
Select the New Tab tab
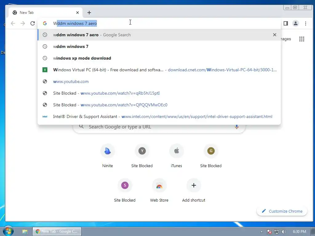[45, 13]
